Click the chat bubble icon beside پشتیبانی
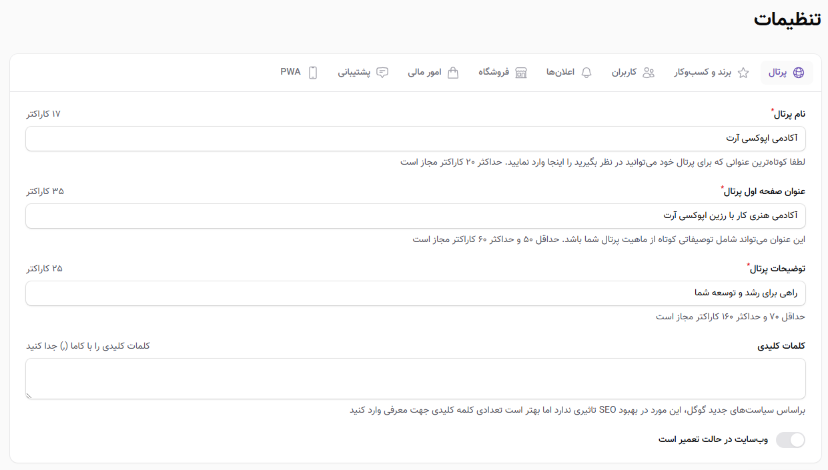The width and height of the screenshot is (828, 470). (x=382, y=73)
